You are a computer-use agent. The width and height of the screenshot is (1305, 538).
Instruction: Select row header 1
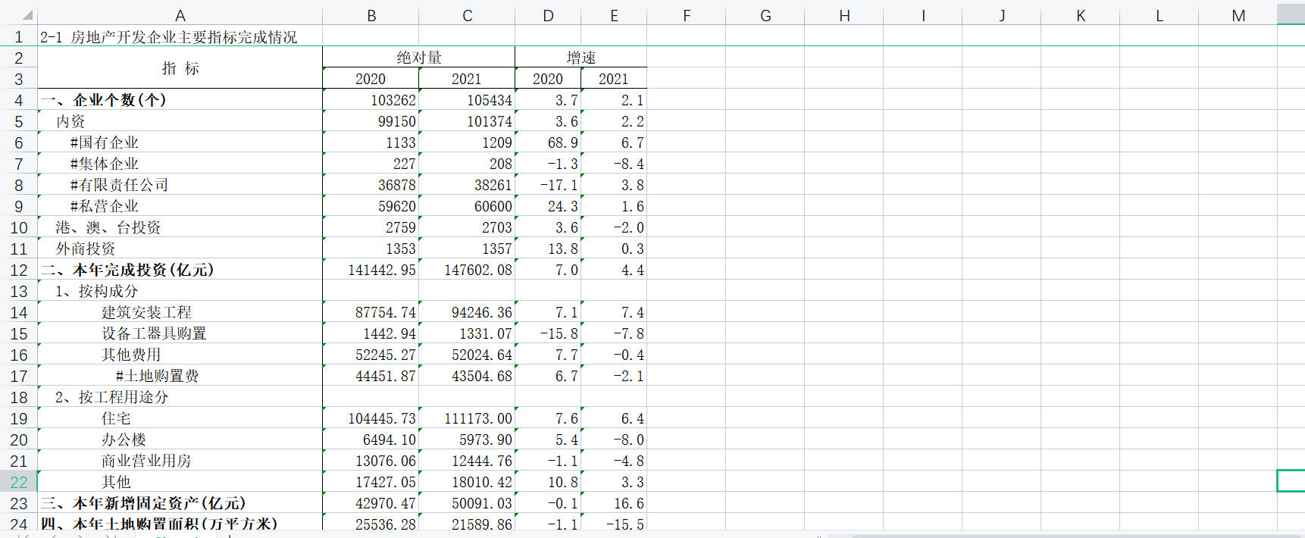(18, 36)
